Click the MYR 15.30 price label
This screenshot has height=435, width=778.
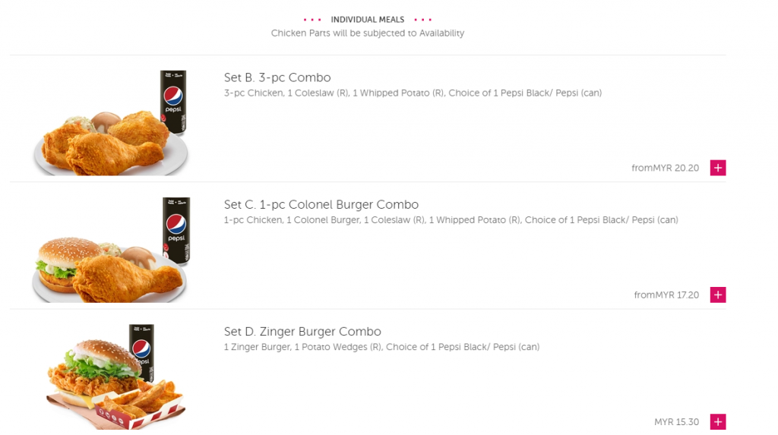[676, 421]
